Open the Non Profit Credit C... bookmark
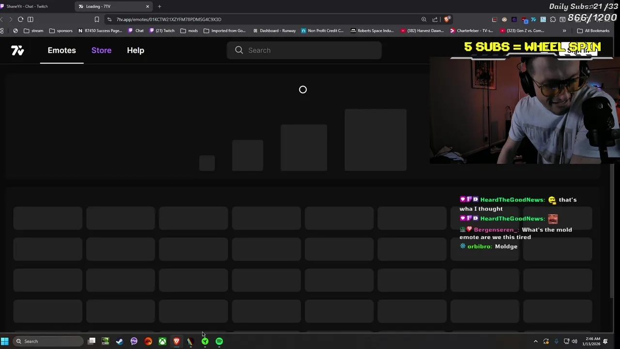The height and width of the screenshot is (349, 620). pos(322,31)
